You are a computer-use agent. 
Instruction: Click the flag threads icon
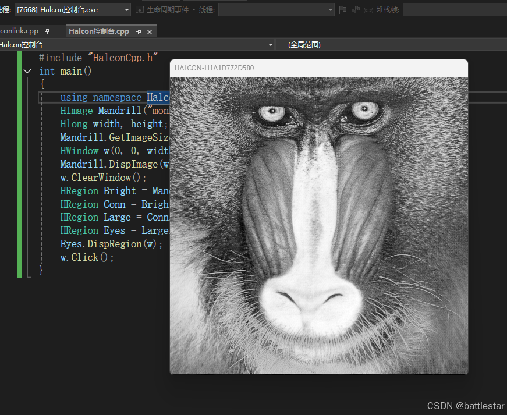coord(343,10)
